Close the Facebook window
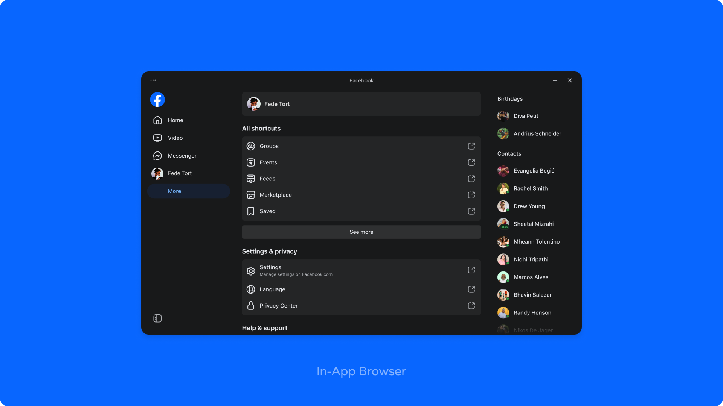 tap(570, 80)
